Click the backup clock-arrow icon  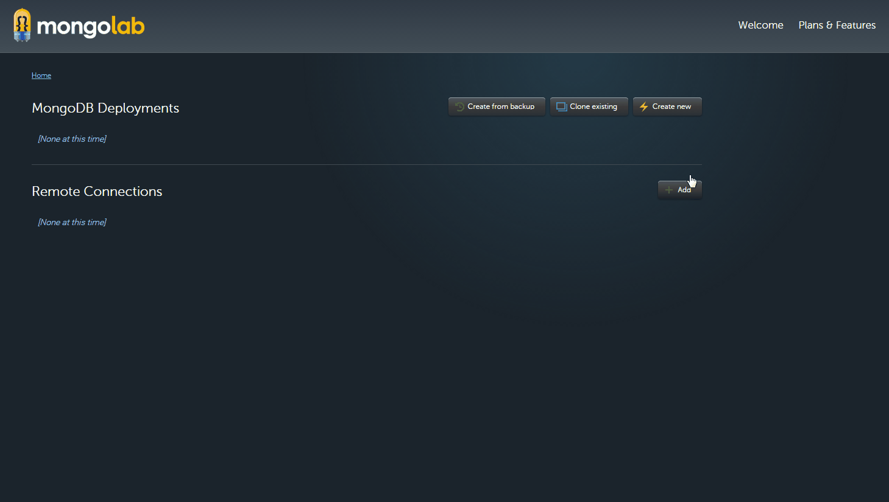459,106
